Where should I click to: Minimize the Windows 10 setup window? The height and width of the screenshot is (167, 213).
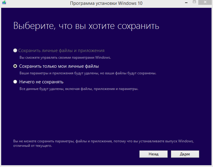pos(186,3)
